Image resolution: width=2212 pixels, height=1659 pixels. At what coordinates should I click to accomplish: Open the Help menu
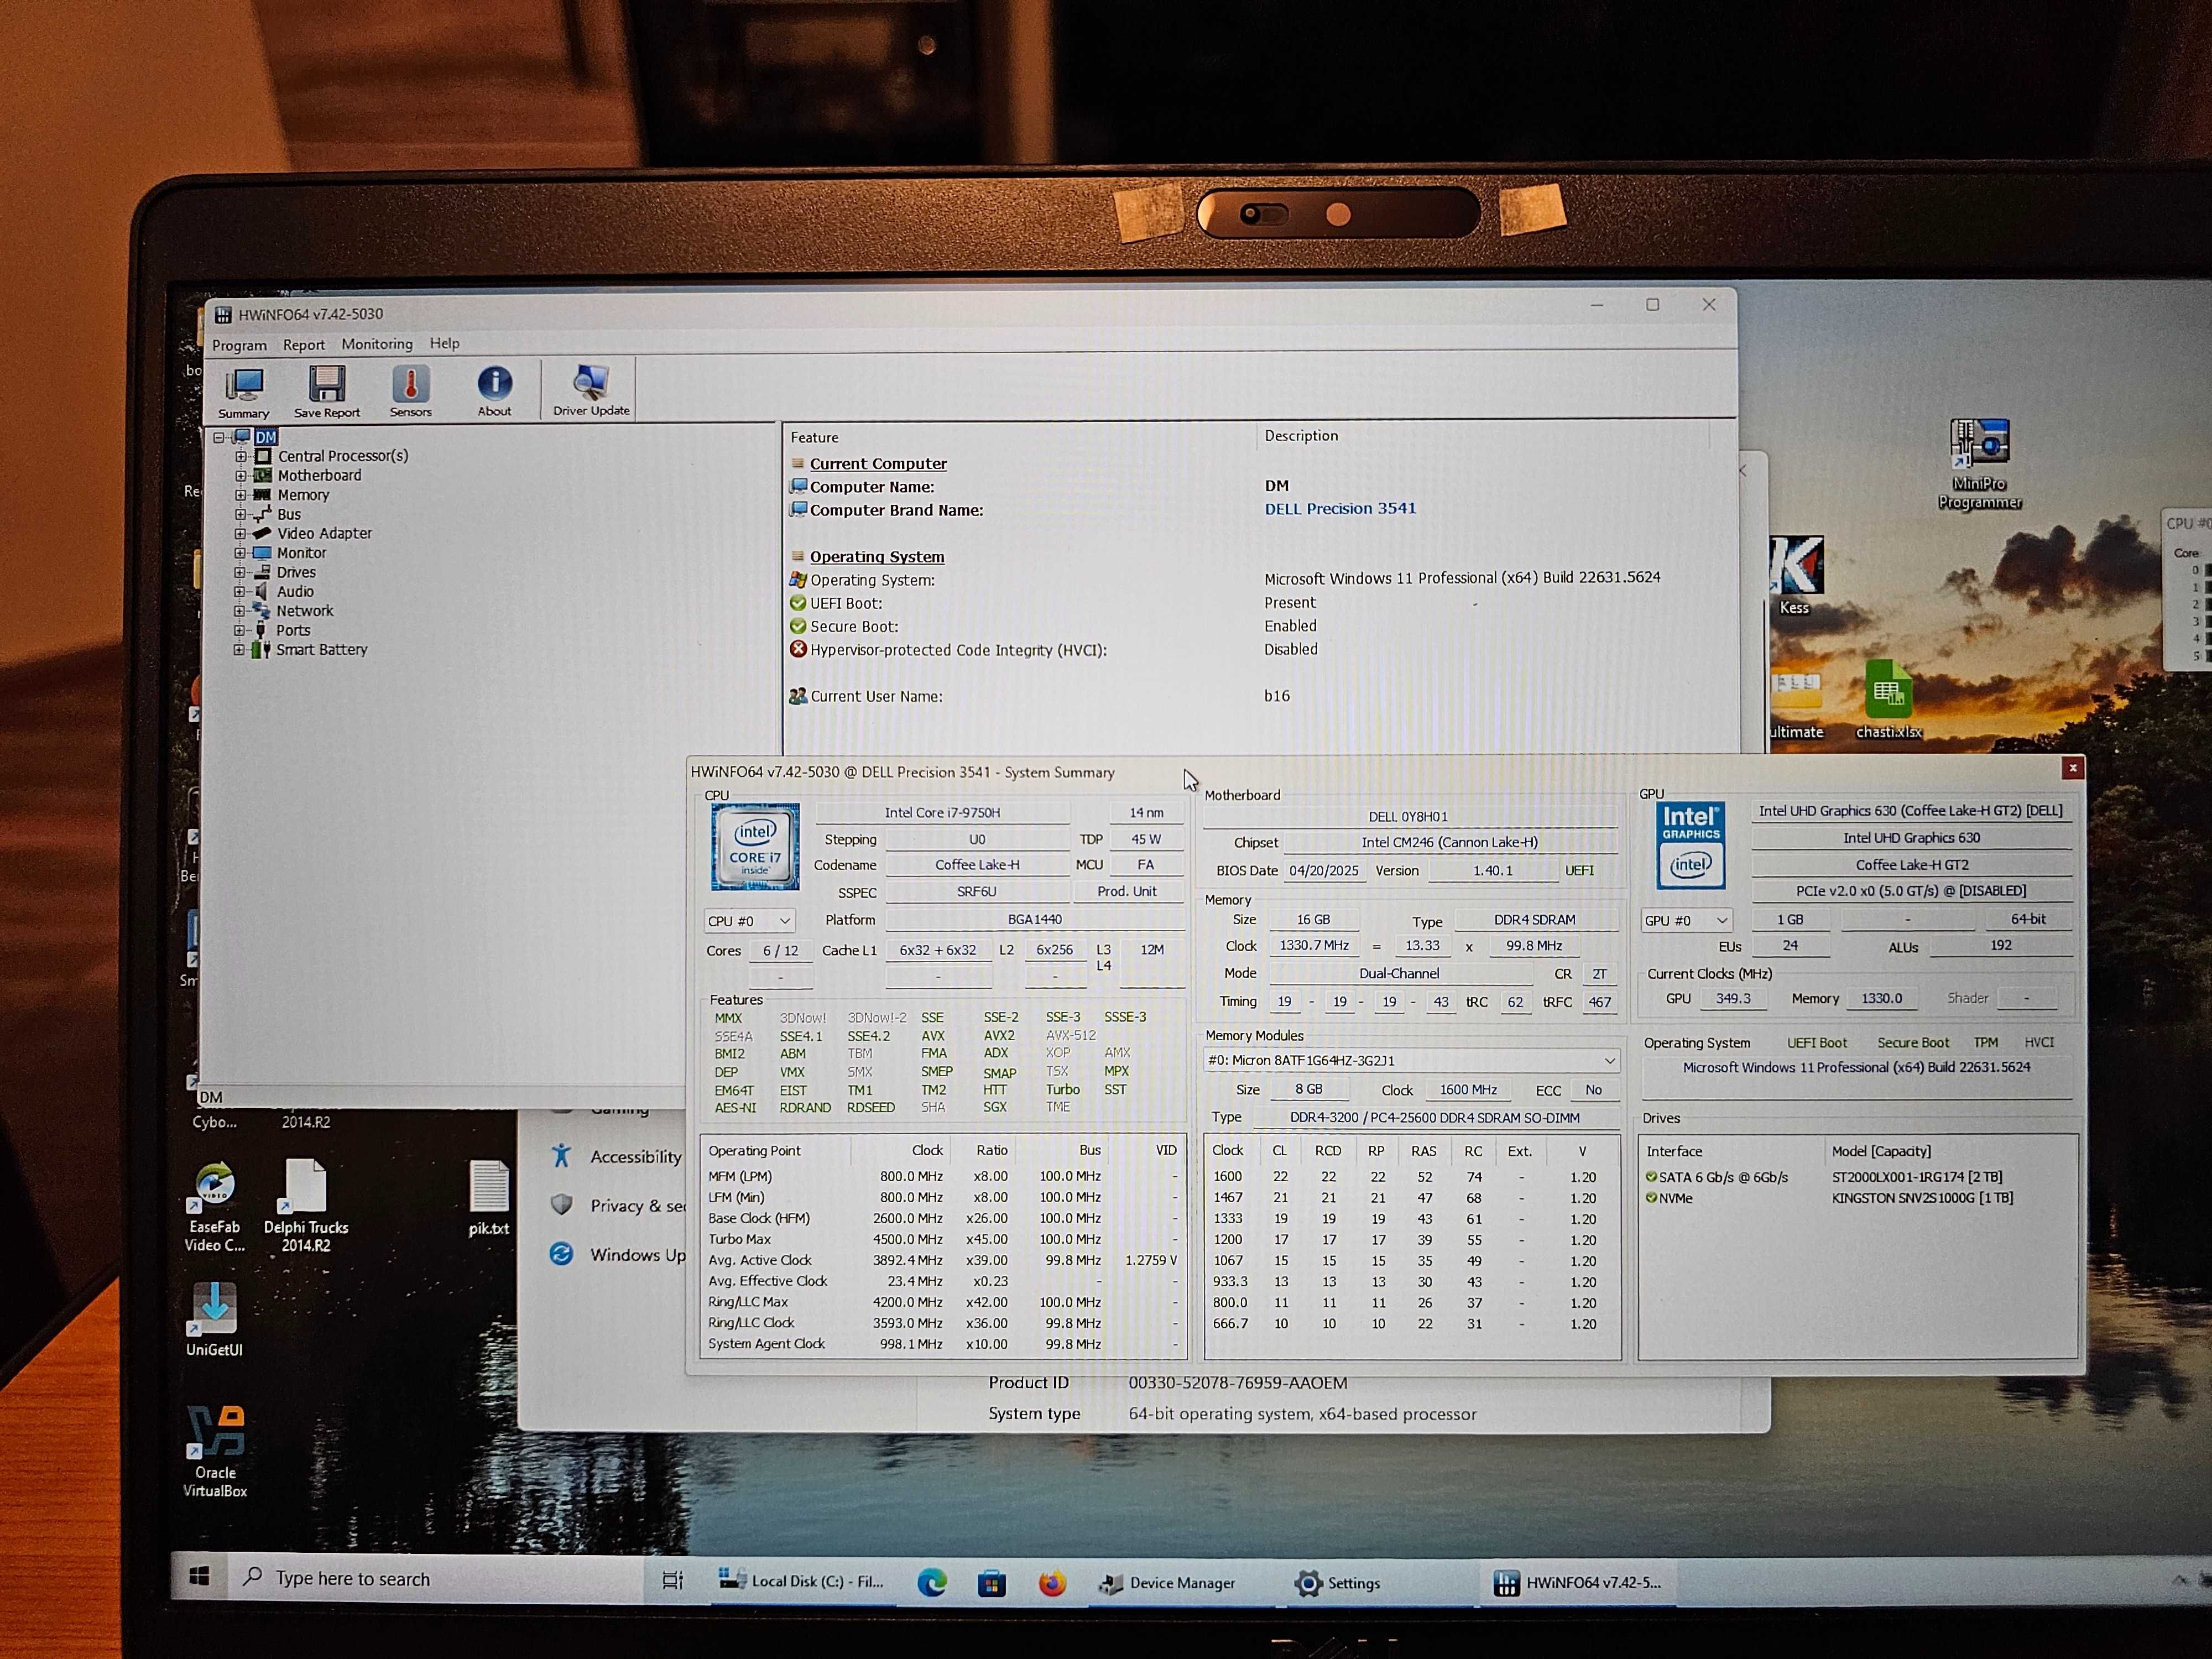point(445,343)
